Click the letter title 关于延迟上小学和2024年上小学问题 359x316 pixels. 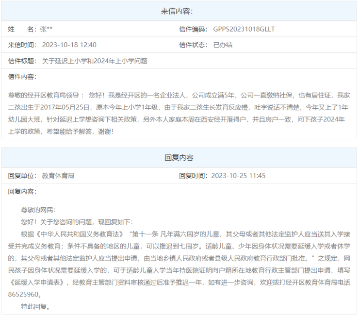point(95,61)
